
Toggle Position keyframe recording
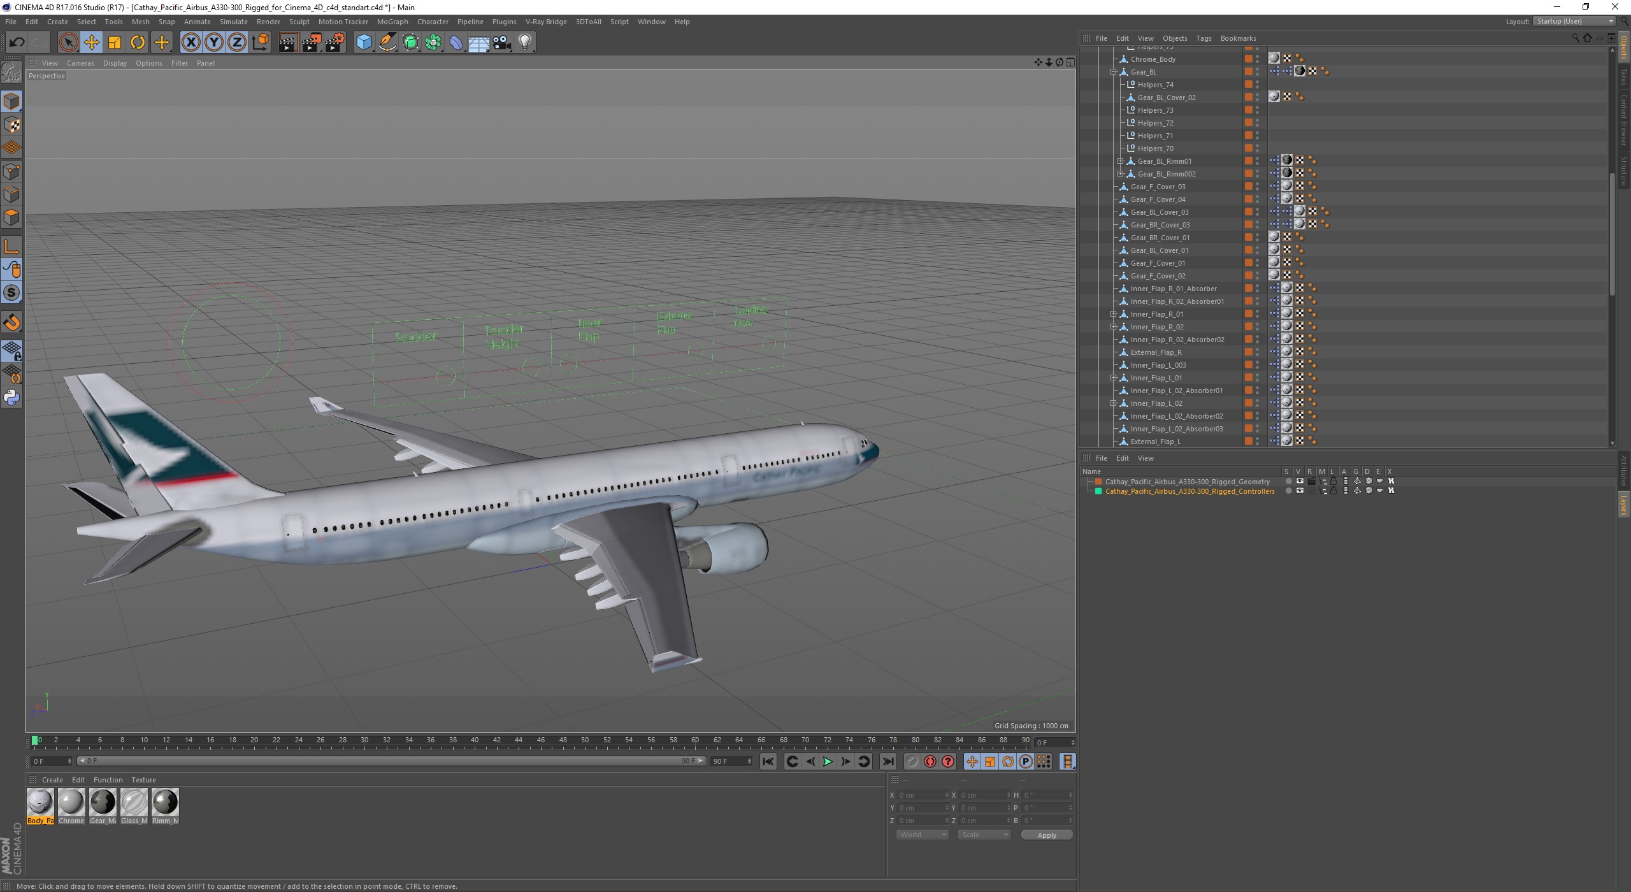coord(972,761)
